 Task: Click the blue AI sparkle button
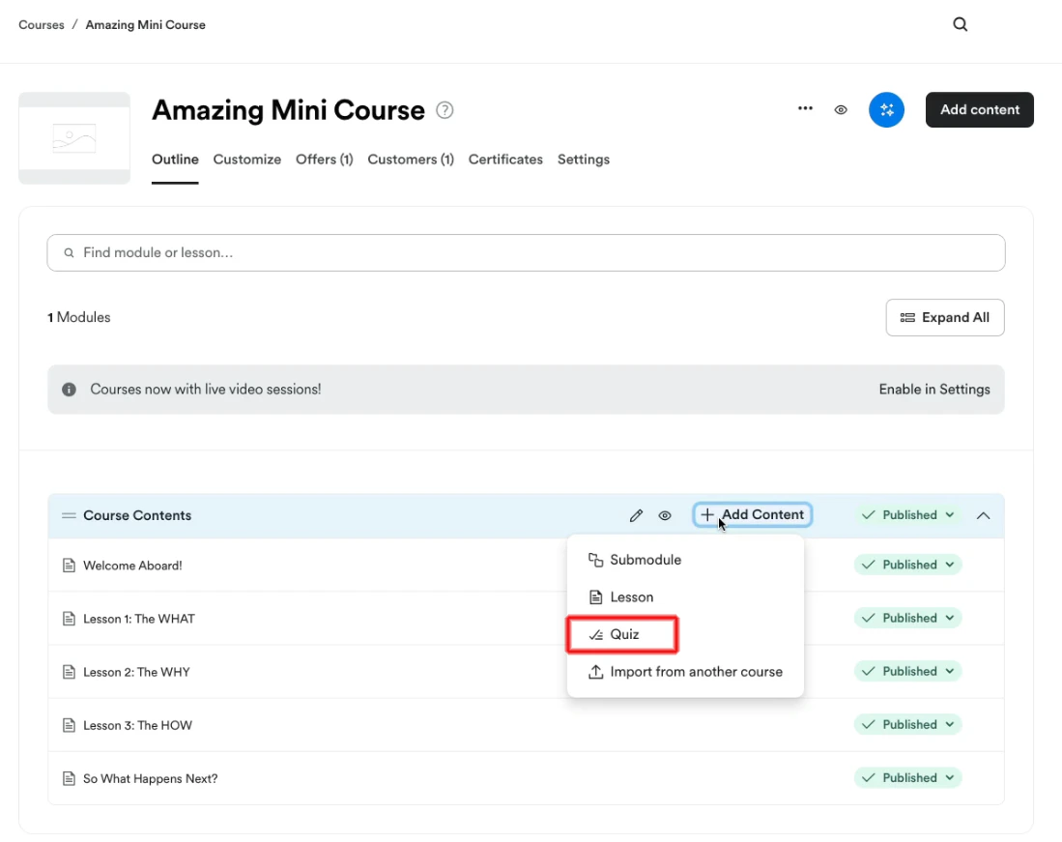click(886, 110)
